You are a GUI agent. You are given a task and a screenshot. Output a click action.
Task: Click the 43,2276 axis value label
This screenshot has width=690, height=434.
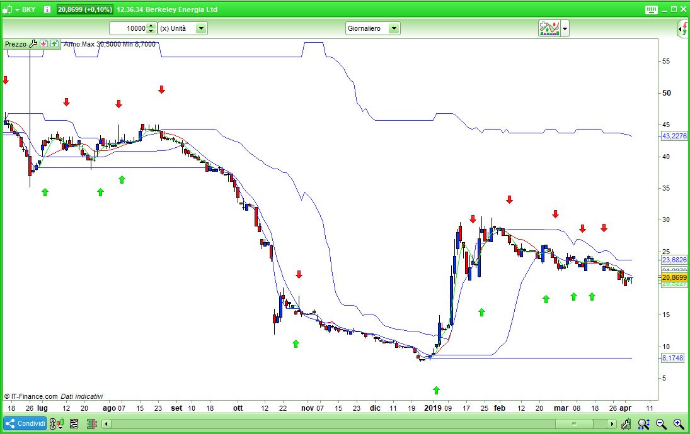674,136
